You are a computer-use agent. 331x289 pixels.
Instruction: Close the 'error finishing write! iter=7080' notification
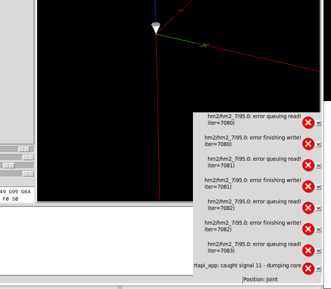(x=319, y=144)
